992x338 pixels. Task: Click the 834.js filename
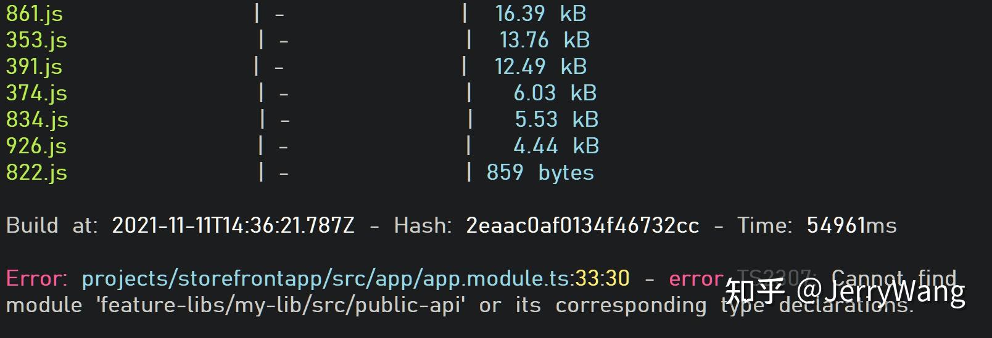tap(37, 119)
